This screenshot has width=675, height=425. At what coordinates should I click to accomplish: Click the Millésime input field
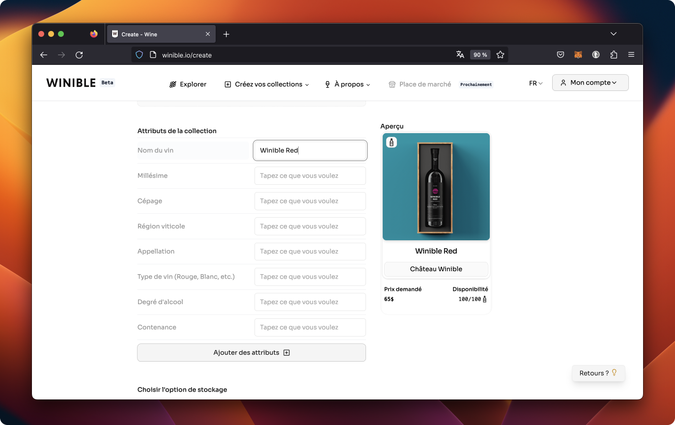pyautogui.click(x=310, y=176)
